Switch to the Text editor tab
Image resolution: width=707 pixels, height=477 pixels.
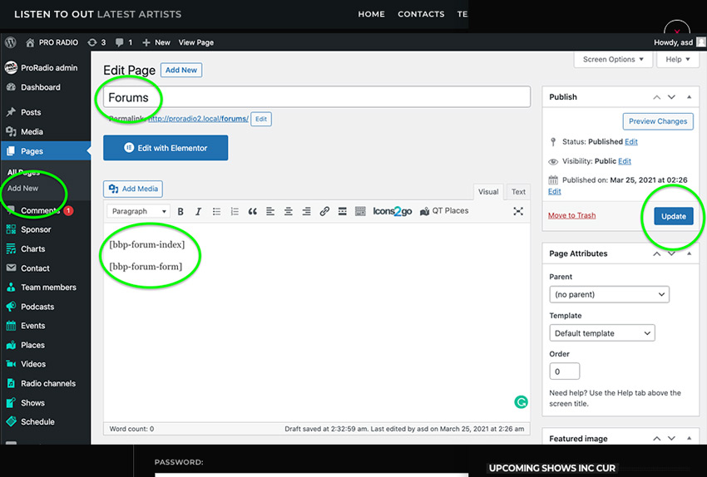(518, 192)
